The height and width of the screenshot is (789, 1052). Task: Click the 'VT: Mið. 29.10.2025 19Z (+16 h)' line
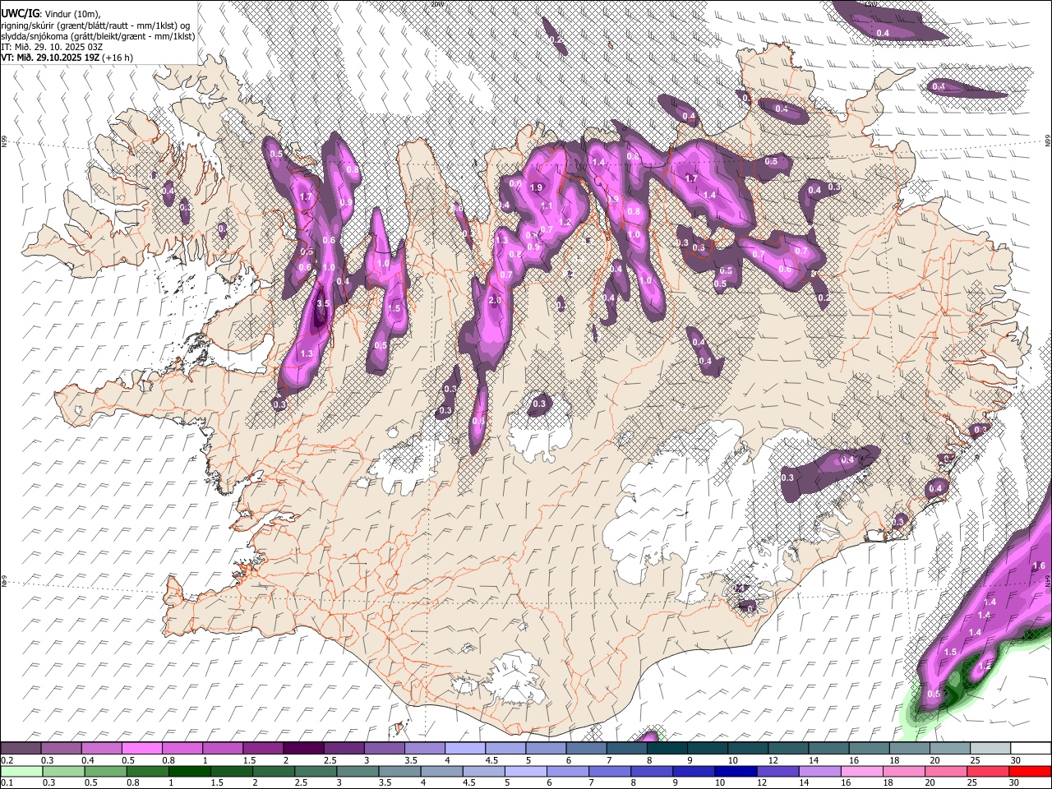[67, 58]
